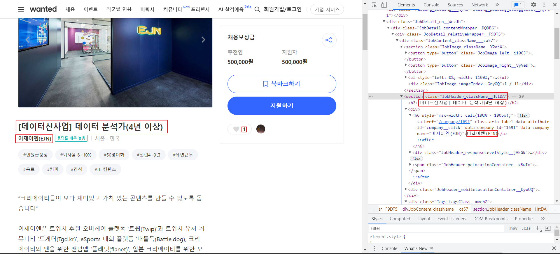Screen dimensions: 560x254
Task: Open the Sources tab
Action: coord(455,5)
